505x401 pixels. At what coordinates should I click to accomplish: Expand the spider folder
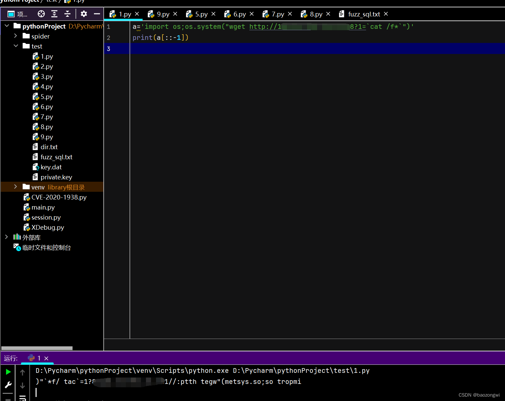pos(15,36)
